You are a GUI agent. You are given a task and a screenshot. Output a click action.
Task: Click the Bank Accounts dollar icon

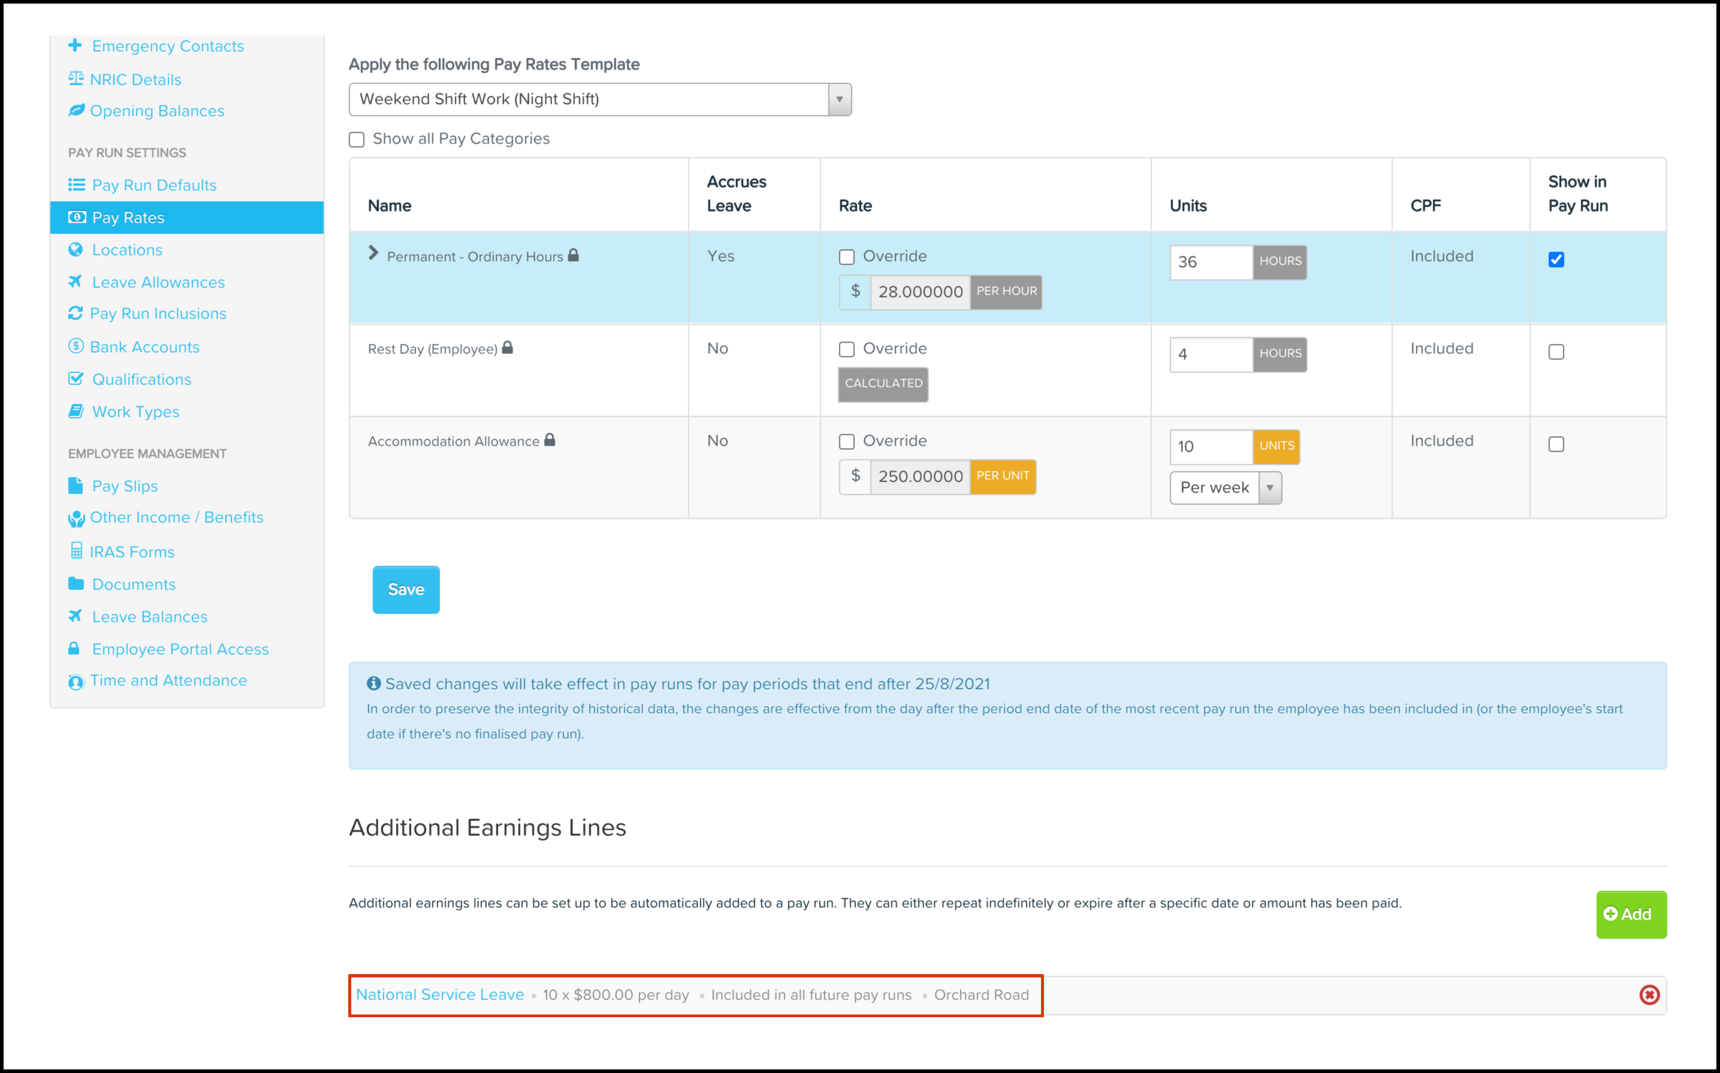click(75, 346)
